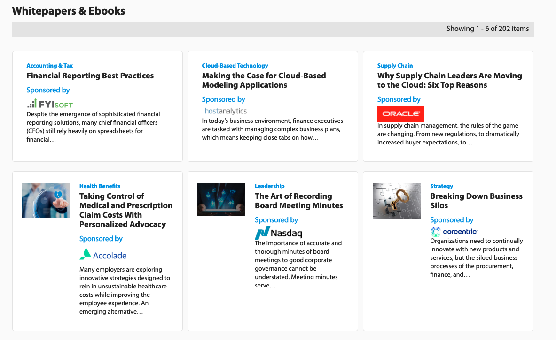Image resolution: width=556 pixels, height=340 pixels.
Task: Click the 'The importance of accurate' description
Action: tap(298, 264)
